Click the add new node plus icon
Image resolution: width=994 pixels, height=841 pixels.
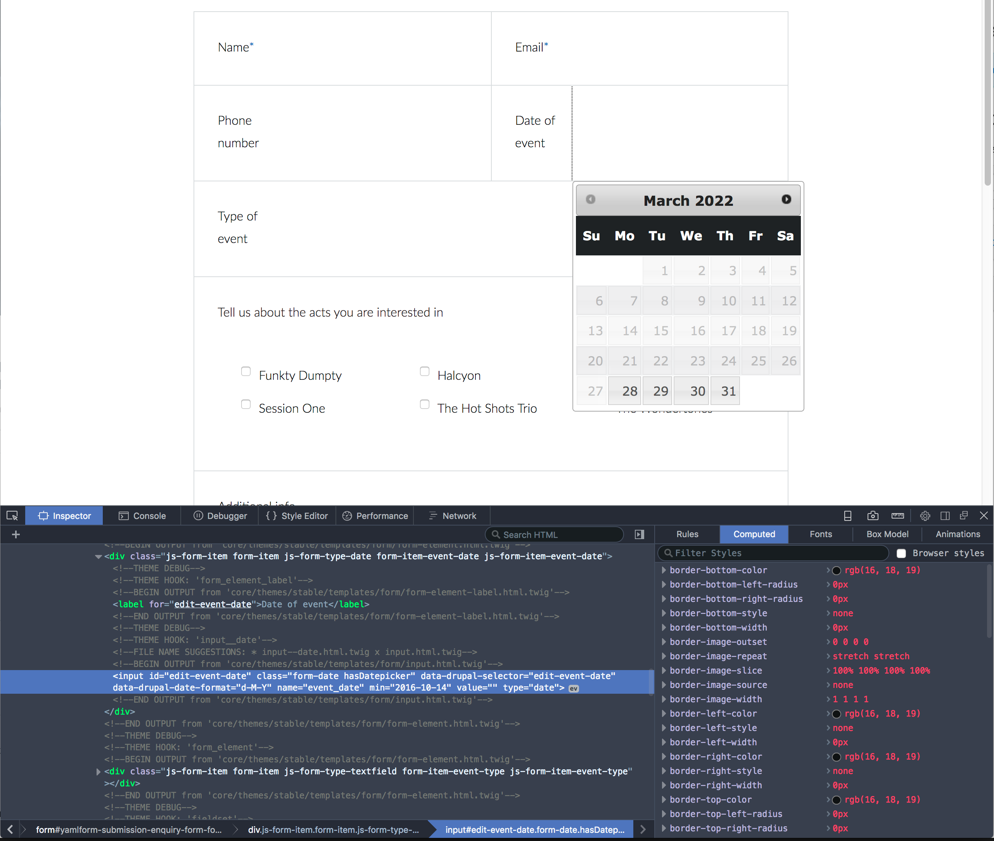16,534
